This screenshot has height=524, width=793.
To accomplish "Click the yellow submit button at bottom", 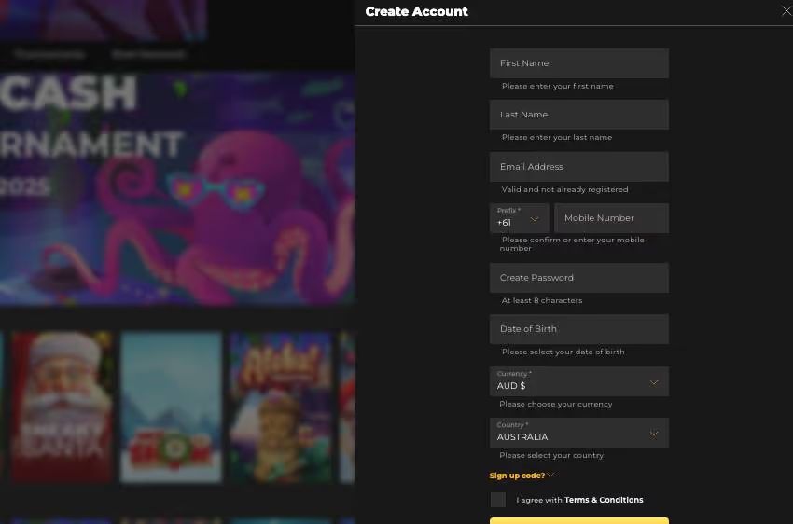I will (579, 521).
